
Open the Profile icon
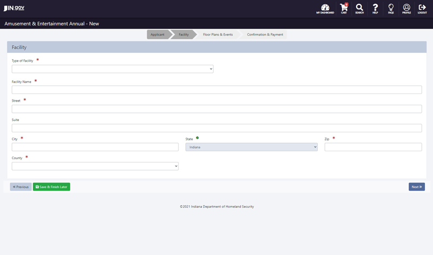click(x=406, y=9)
